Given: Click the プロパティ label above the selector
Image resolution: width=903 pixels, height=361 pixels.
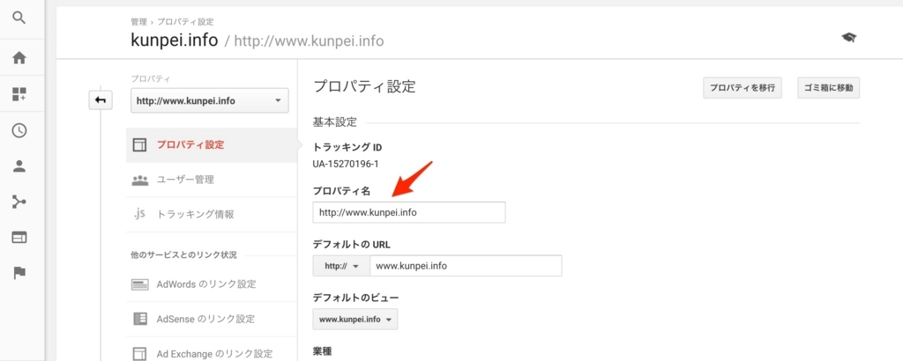Looking at the screenshot, I should [150, 78].
